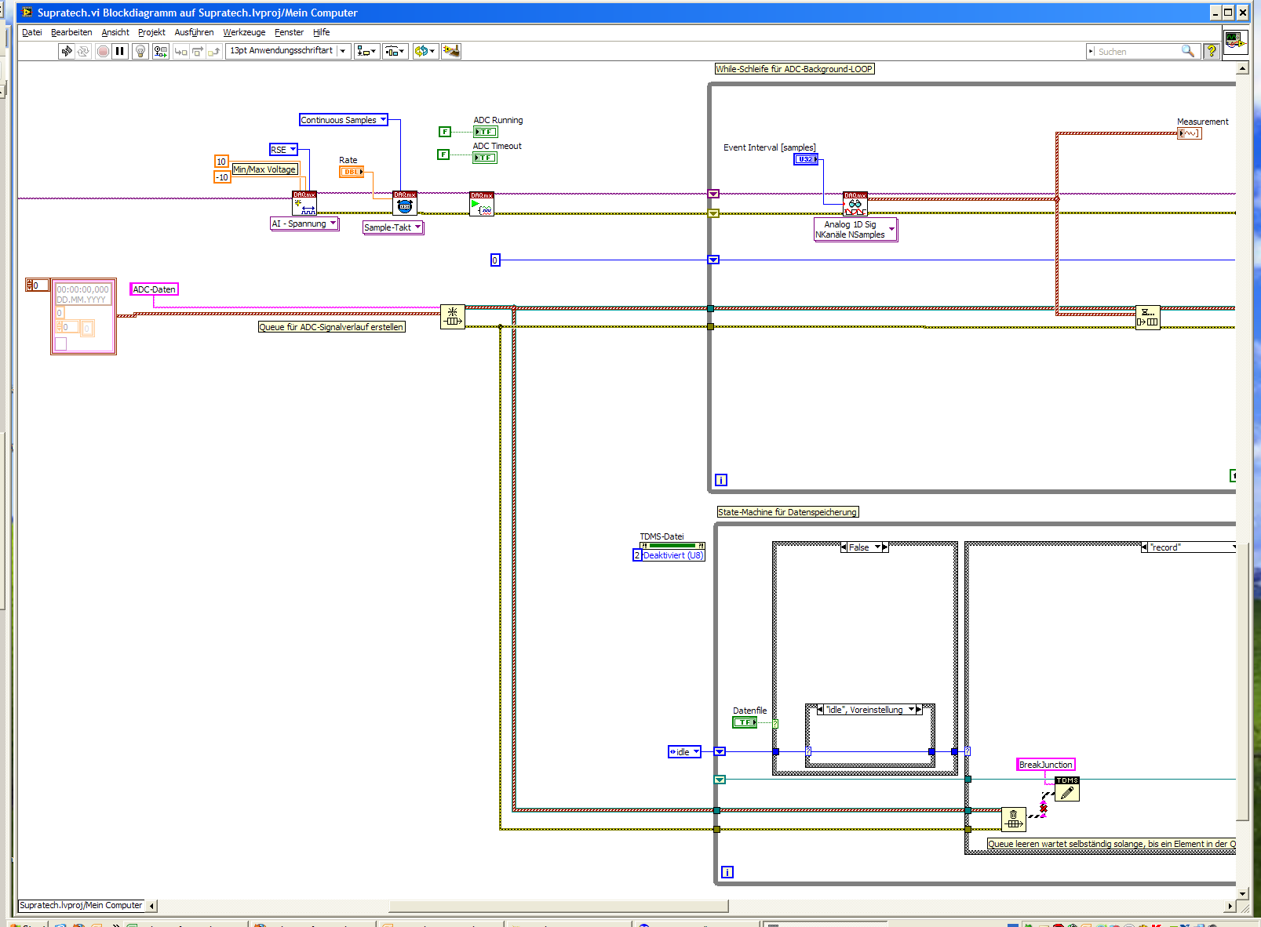Toggle the False constant wired to ADC Running
Viewport: 1261px width, 927px height.
point(445,132)
